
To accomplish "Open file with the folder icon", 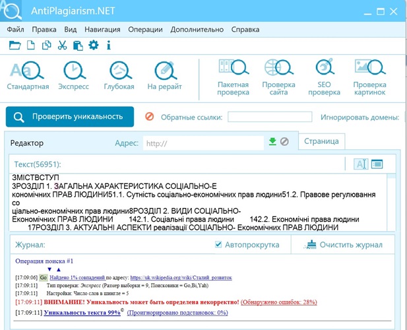I will coord(15,46).
